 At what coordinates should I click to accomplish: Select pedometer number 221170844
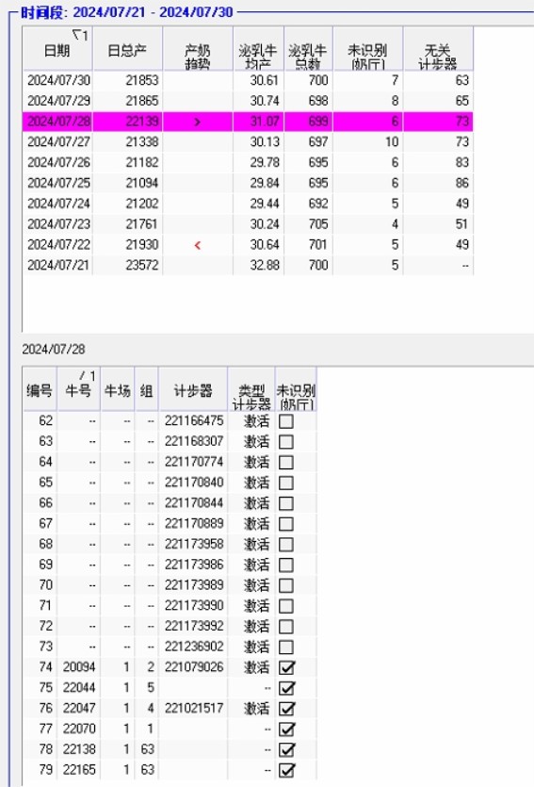pos(194,503)
